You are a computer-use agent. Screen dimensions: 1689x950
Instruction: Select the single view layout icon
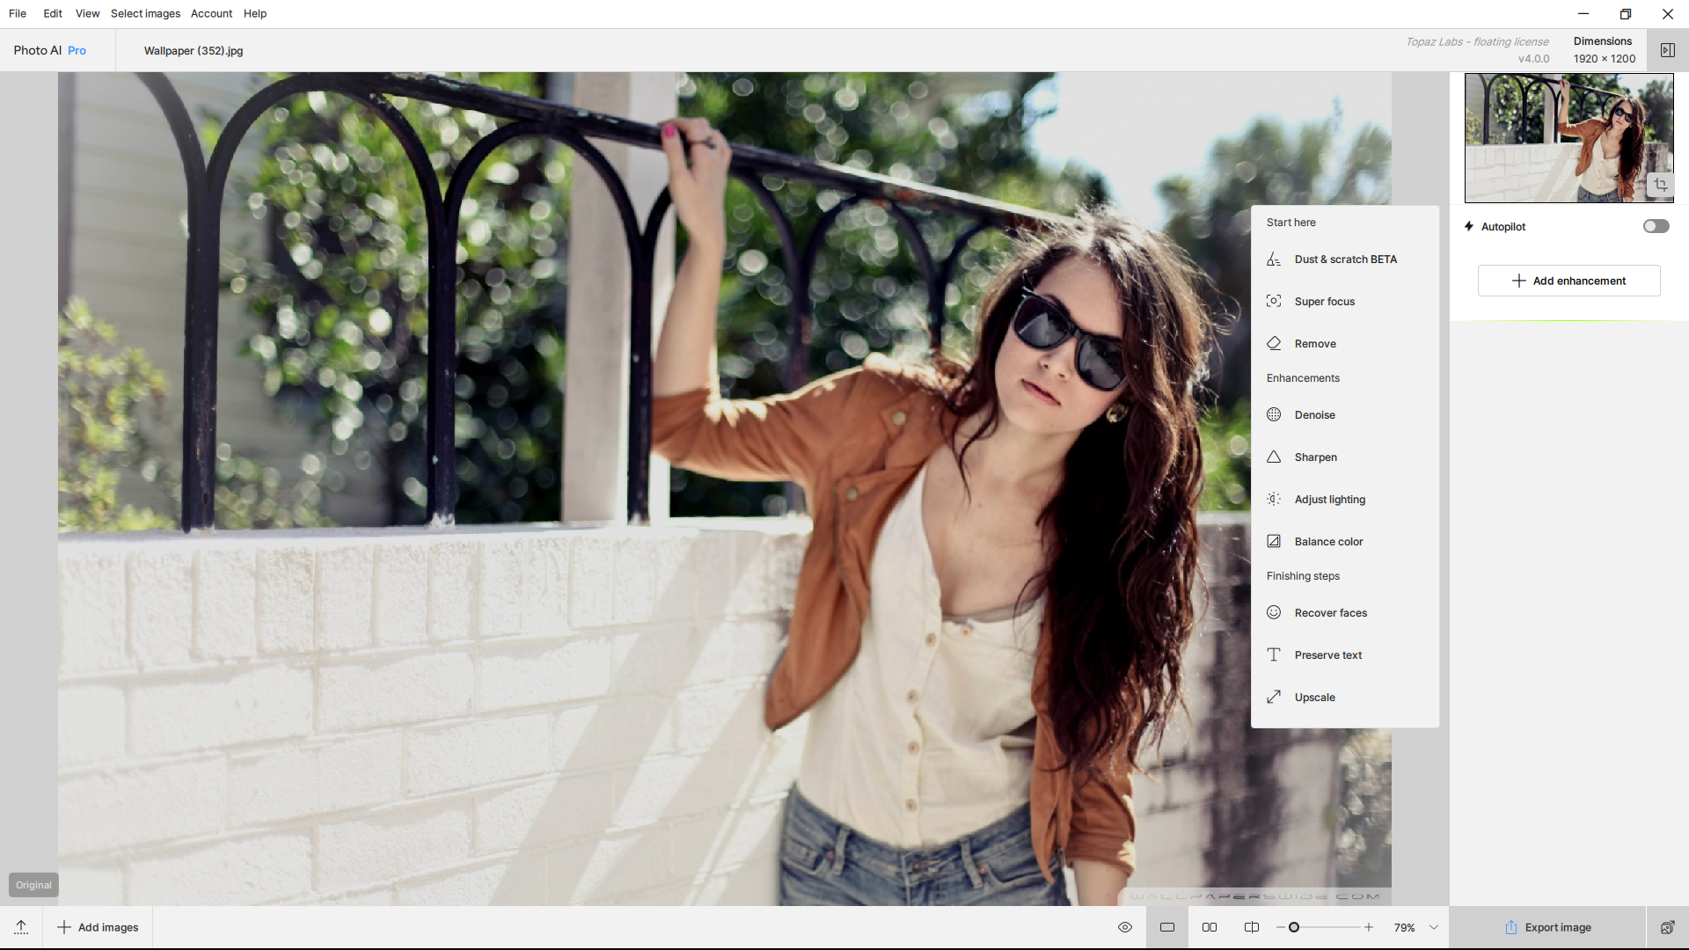coord(1167,927)
